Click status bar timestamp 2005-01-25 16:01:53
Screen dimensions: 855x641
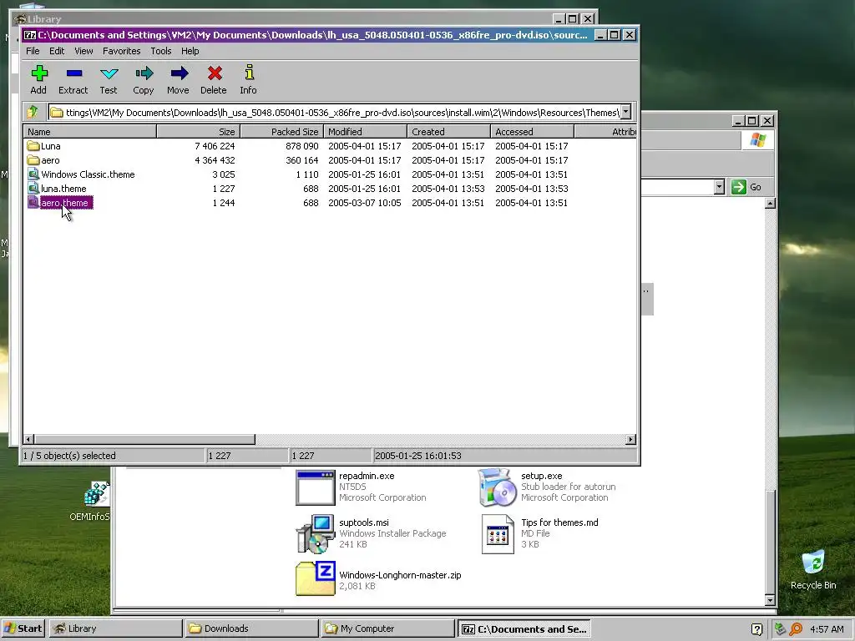tap(418, 456)
